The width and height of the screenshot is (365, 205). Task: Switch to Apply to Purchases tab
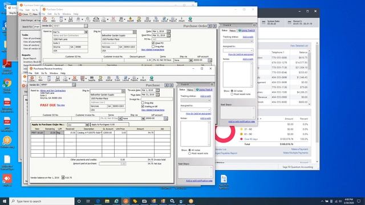click(109, 125)
